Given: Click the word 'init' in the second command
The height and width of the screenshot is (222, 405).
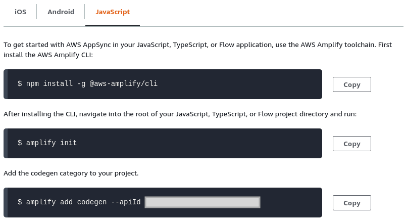Looking at the screenshot, I should click(x=68, y=143).
